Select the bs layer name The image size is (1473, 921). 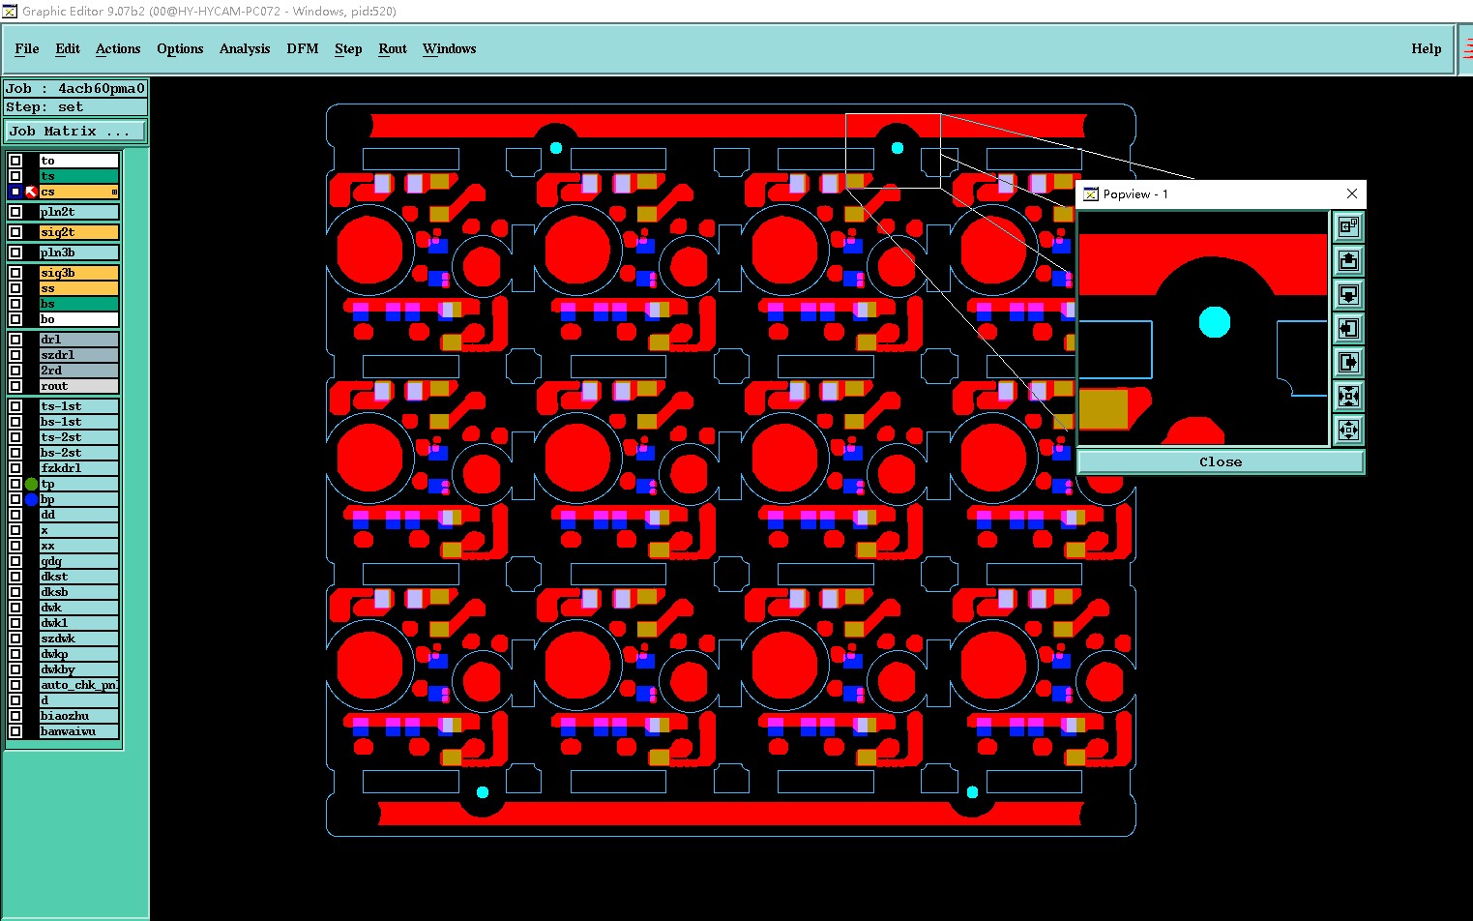click(x=78, y=304)
